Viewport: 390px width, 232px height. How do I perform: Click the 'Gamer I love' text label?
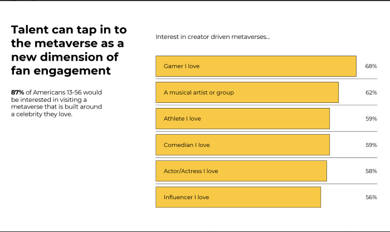click(182, 66)
